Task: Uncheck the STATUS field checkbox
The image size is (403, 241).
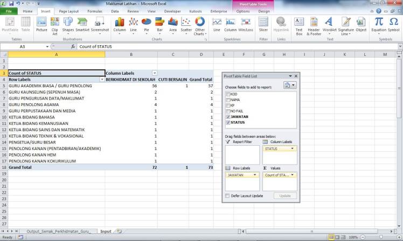Action: click(x=227, y=123)
